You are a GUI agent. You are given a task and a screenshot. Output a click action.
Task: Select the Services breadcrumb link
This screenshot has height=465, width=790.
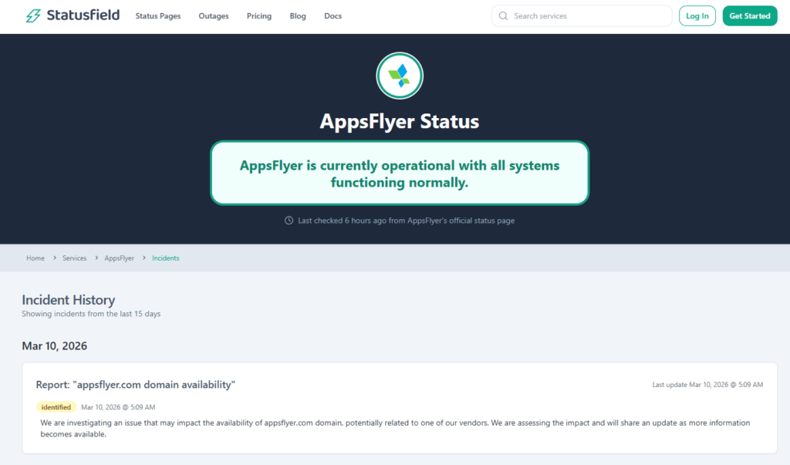coord(75,258)
